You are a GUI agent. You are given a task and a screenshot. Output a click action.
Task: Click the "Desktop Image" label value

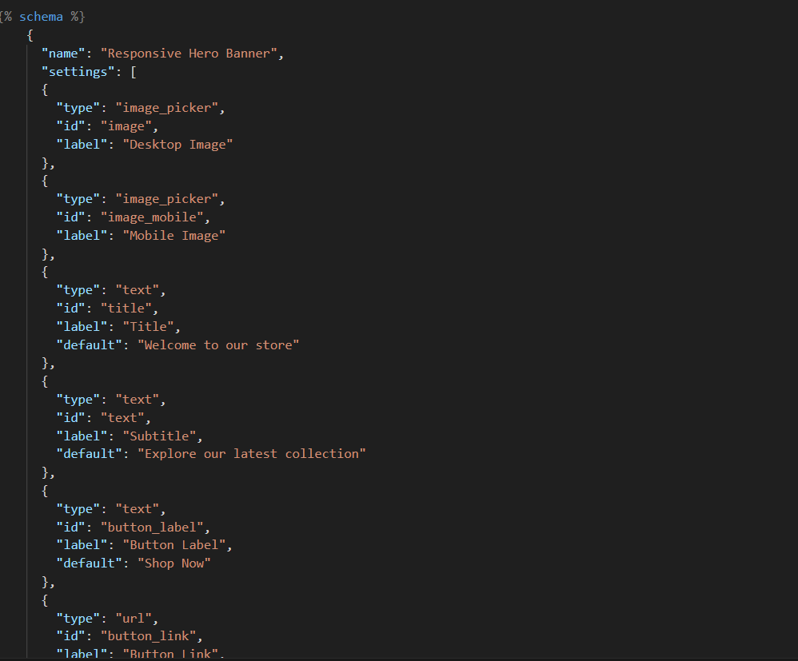point(178,145)
